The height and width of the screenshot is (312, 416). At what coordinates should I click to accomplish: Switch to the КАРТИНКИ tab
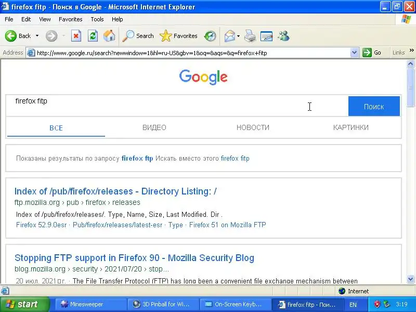[x=350, y=127]
